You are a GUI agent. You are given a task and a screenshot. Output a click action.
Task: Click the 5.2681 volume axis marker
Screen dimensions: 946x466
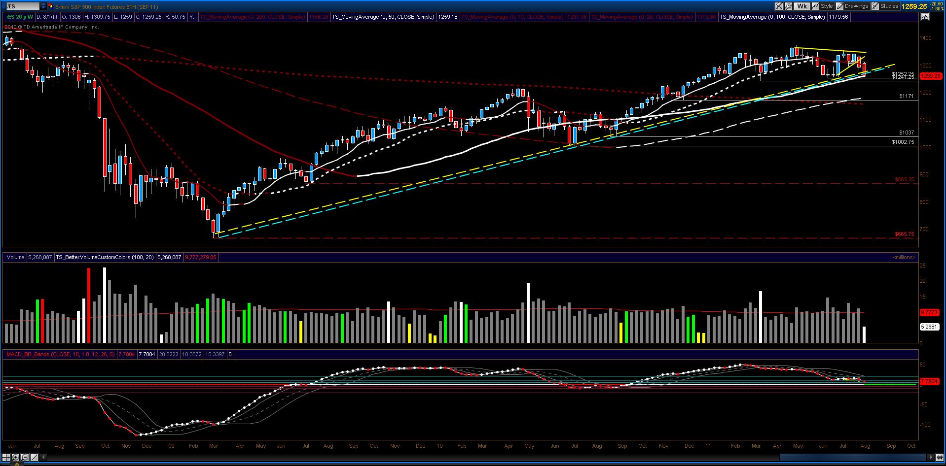click(x=930, y=326)
